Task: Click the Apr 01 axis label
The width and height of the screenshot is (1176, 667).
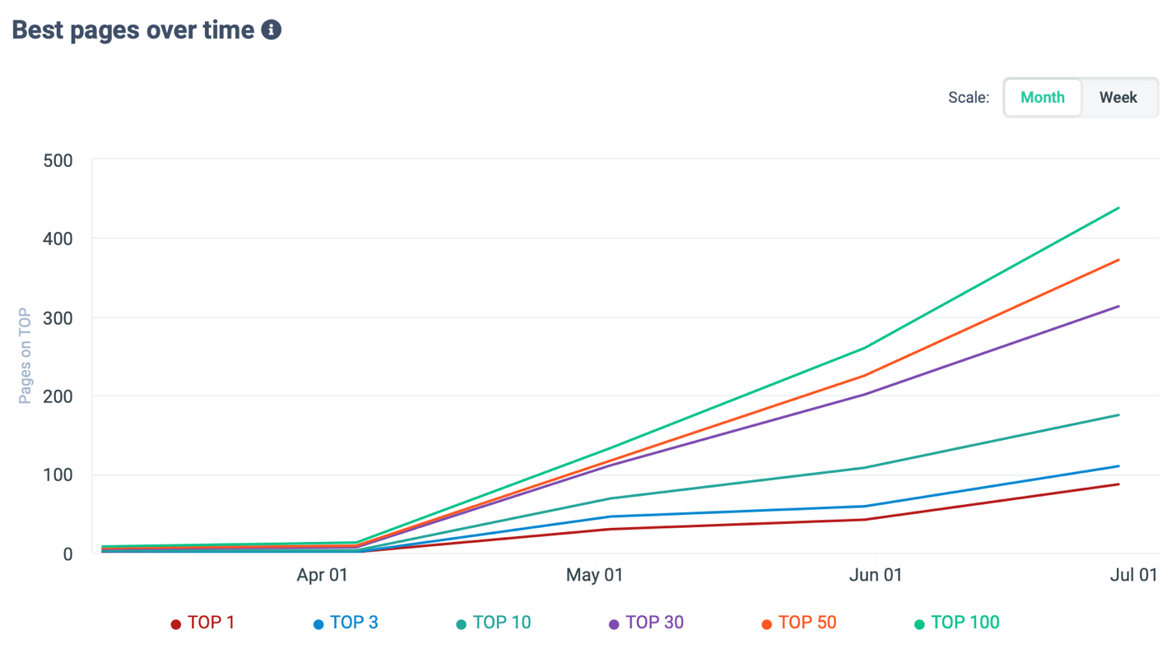Action: 322,575
